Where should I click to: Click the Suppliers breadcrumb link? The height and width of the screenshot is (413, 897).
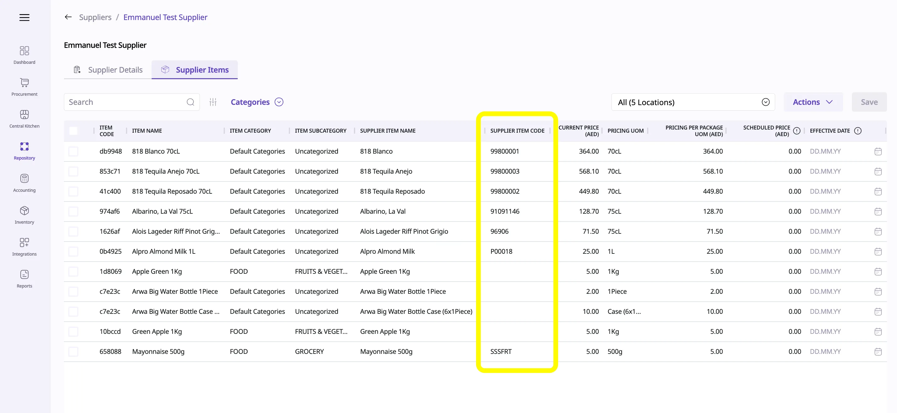pos(95,17)
